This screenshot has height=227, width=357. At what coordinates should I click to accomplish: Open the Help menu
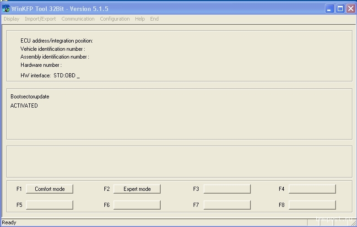[140, 19]
